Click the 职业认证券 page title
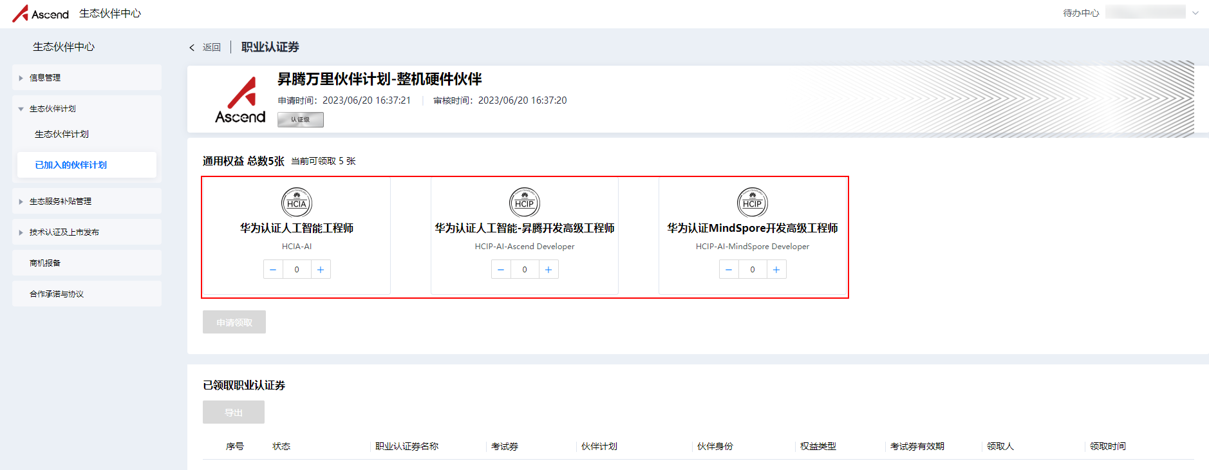The height and width of the screenshot is (470, 1209). [270, 47]
